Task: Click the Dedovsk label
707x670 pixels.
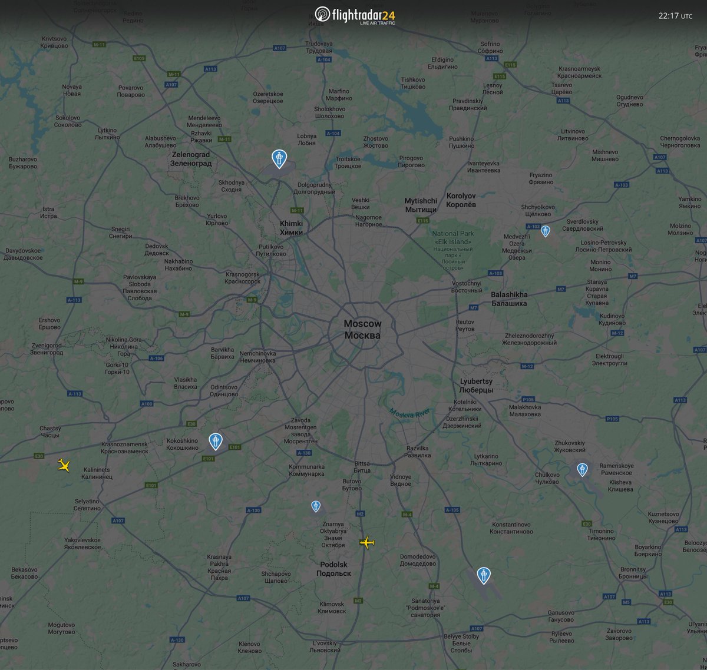Action: [157, 250]
